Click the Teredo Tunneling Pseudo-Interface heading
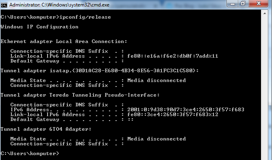 80,95
